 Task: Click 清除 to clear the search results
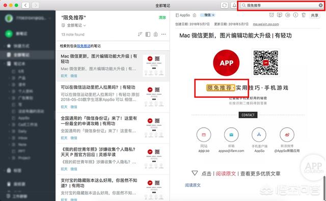coord(162,17)
